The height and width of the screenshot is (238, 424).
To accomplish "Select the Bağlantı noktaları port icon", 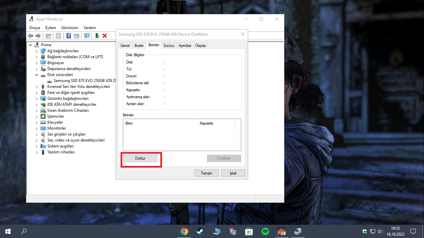I will click(x=43, y=57).
